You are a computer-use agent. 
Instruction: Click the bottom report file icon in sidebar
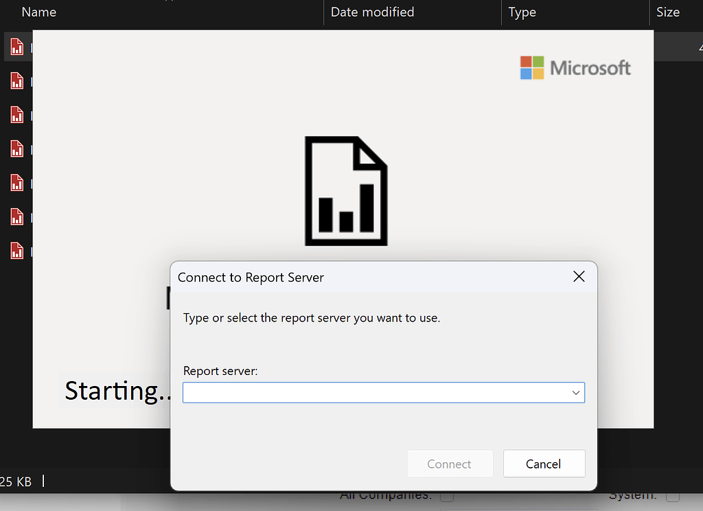pos(17,251)
